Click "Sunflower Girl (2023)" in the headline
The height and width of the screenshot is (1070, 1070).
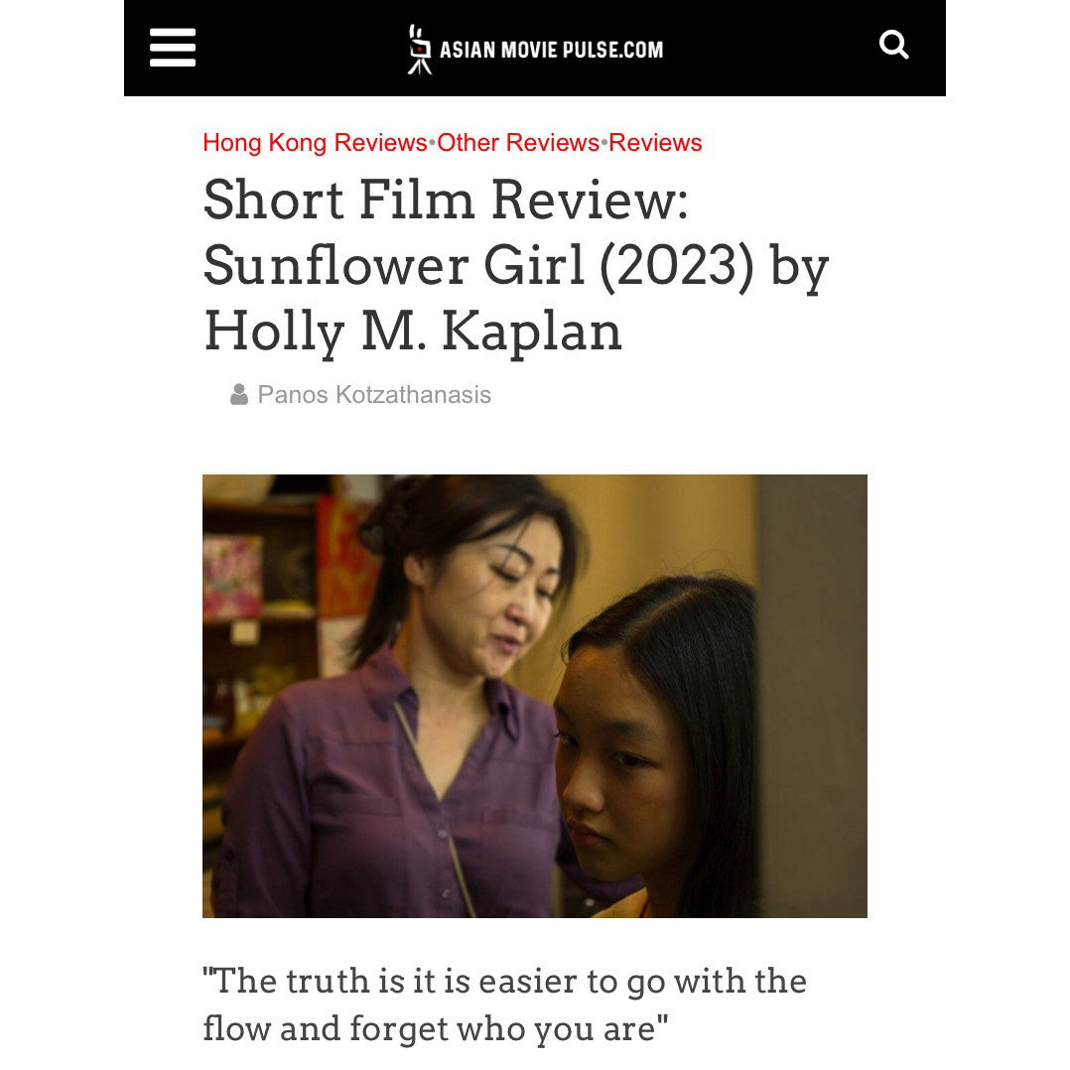(479, 266)
